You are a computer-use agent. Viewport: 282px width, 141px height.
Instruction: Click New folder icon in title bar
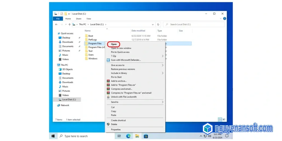[x=66, y=14]
